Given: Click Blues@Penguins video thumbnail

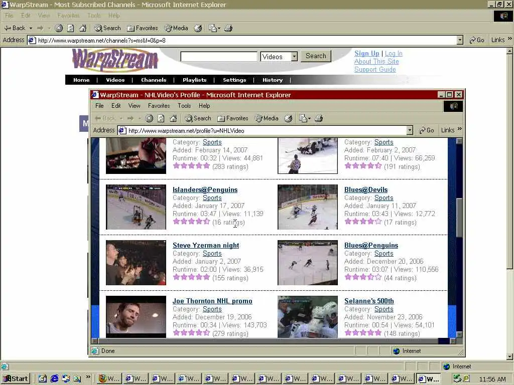Looking at the screenshot, I should 308,263.
